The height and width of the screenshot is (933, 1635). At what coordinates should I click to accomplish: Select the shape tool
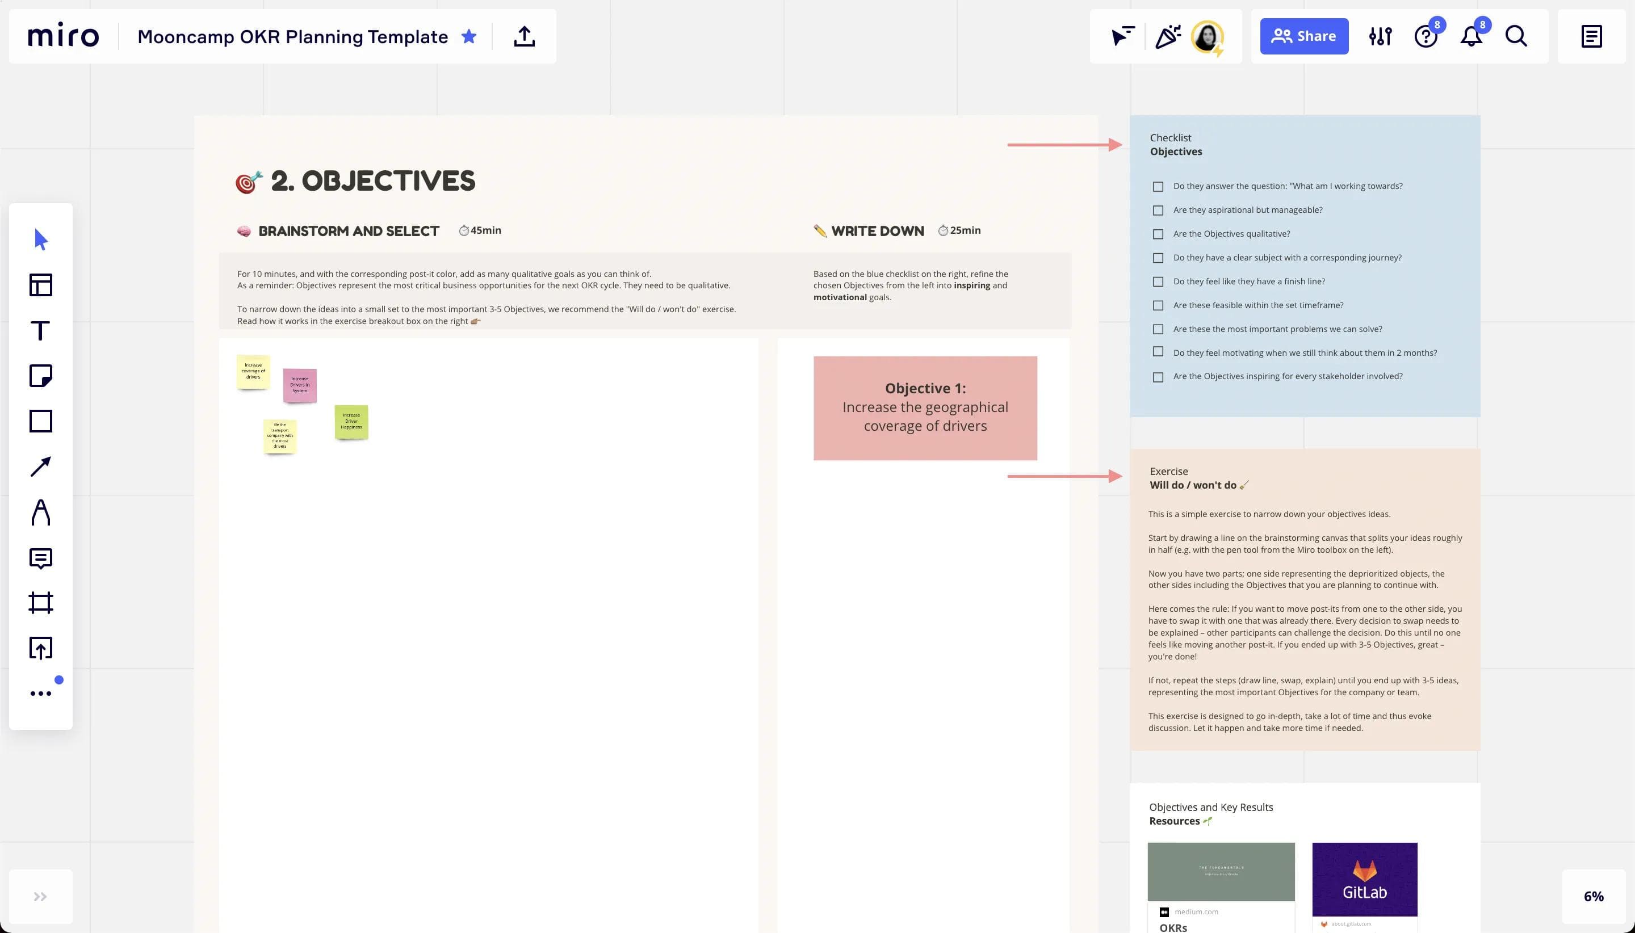tap(40, 421)
